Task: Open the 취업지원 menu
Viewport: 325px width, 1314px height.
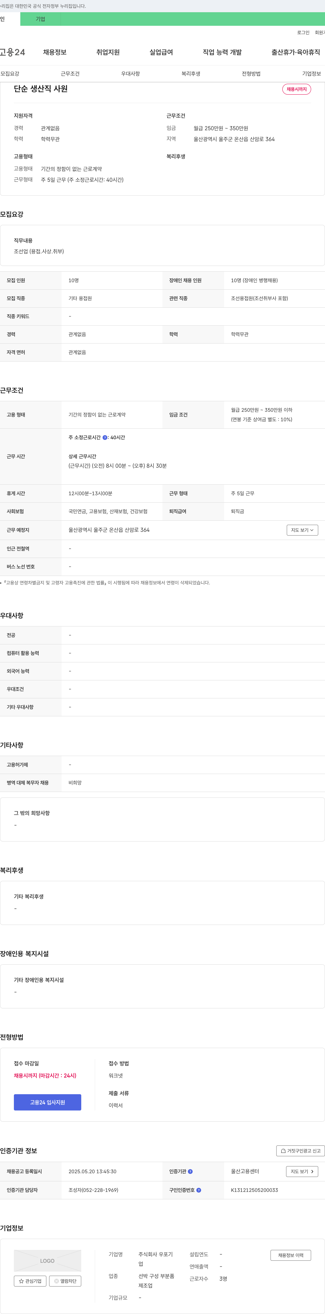Action: [x=108, y=52]
